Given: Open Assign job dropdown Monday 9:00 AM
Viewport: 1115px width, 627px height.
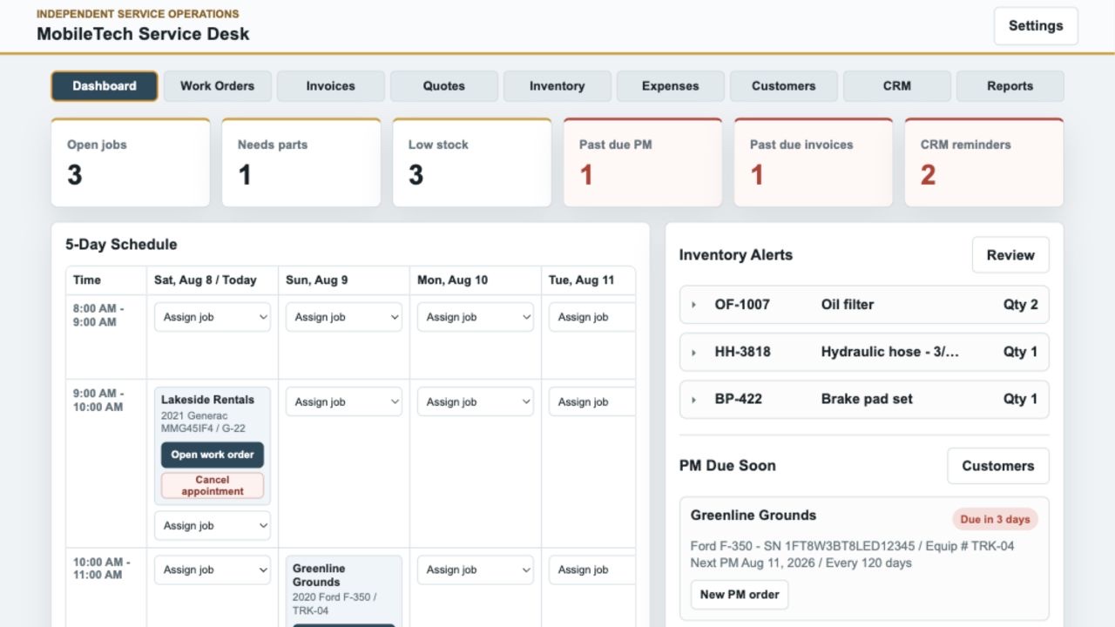Looking at the screenshot, I should click(476, 401).
